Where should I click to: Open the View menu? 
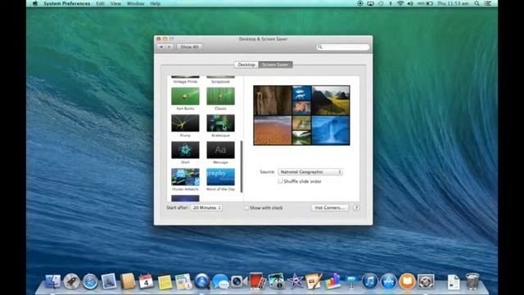[115, 3]
